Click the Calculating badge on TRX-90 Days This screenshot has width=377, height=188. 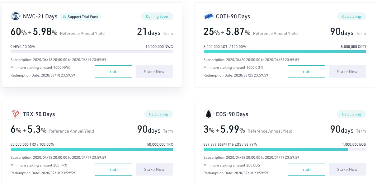158,114
